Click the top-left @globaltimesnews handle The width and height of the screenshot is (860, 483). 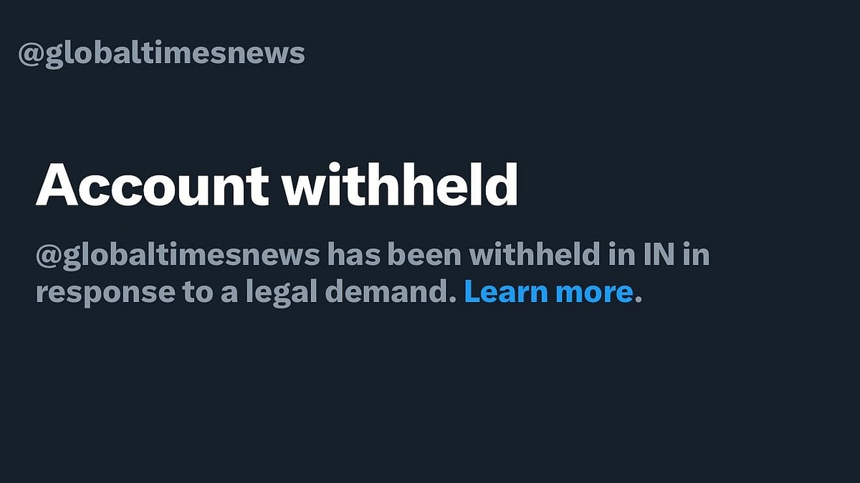click(161, 54)
